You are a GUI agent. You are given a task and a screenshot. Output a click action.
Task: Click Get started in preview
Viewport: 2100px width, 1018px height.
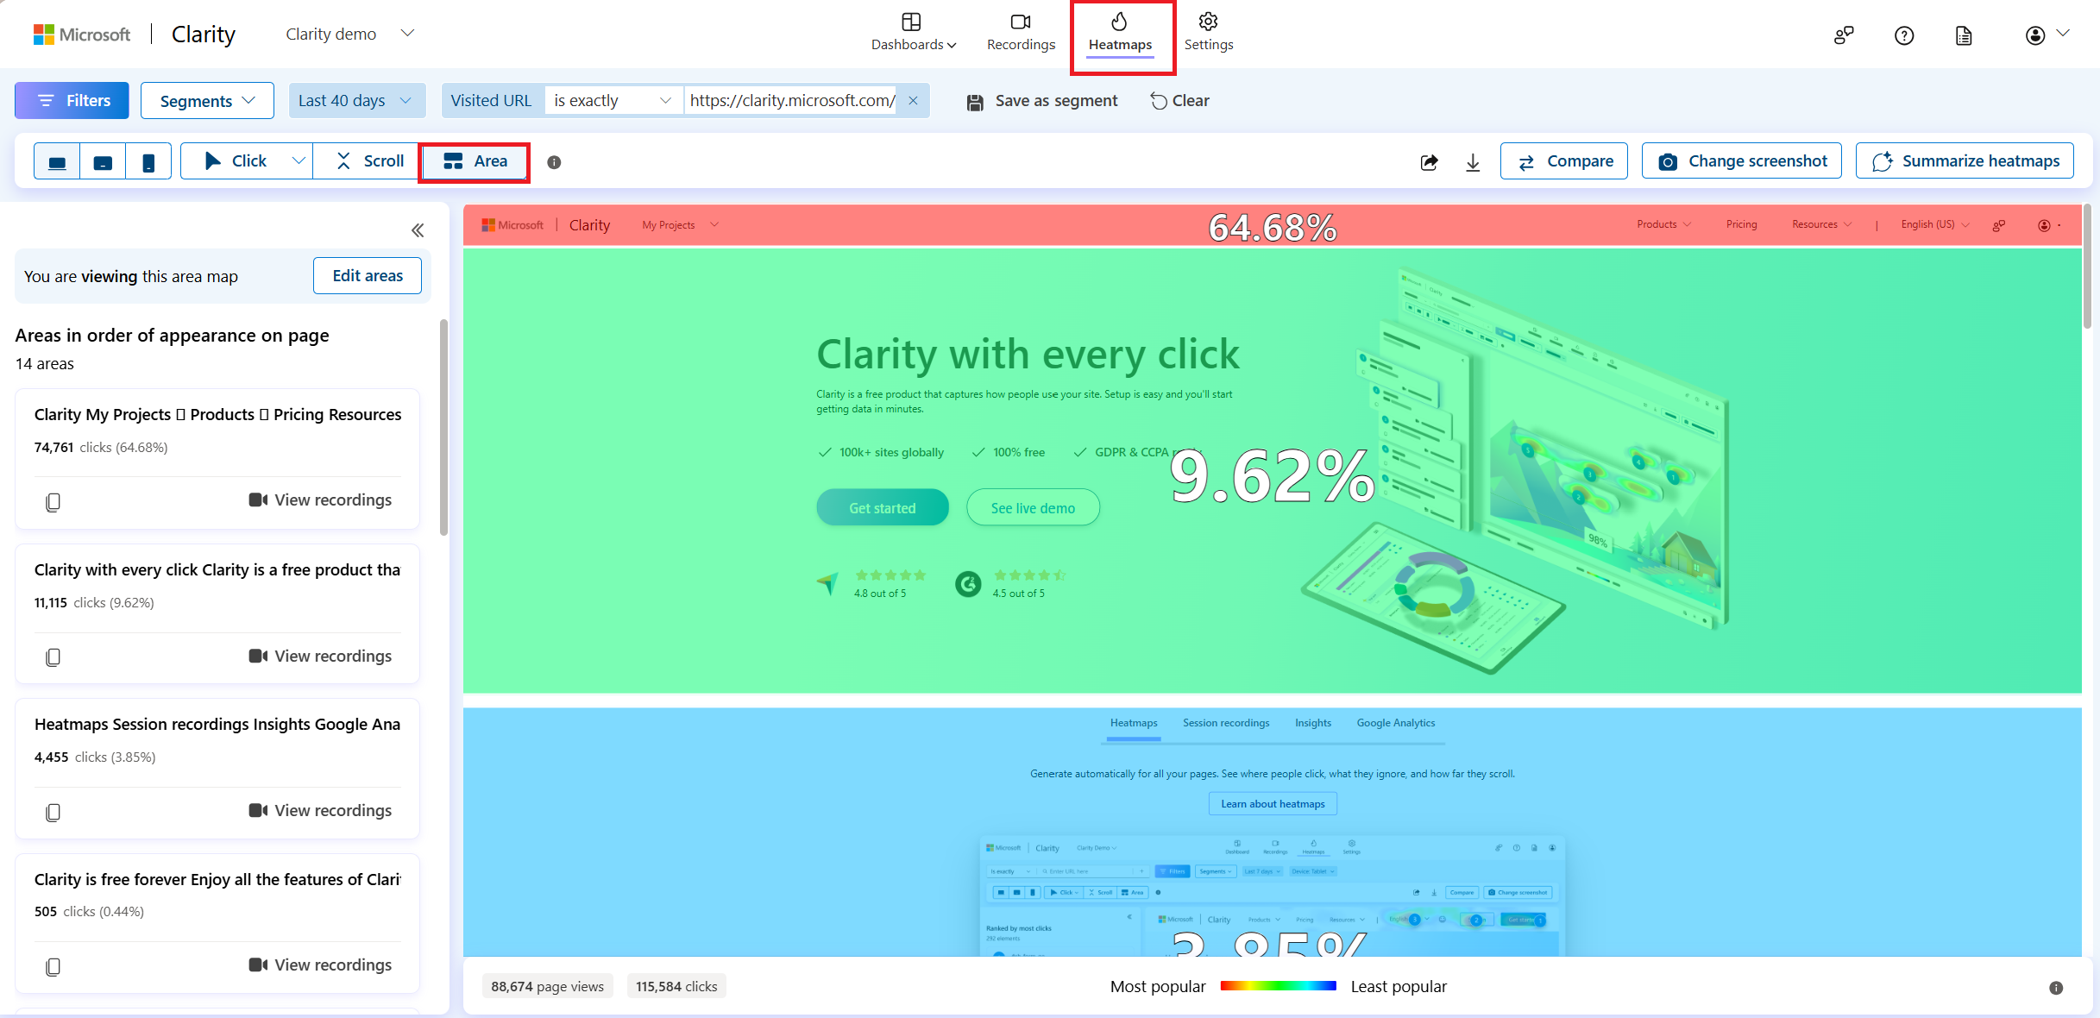tap(882, 508)
